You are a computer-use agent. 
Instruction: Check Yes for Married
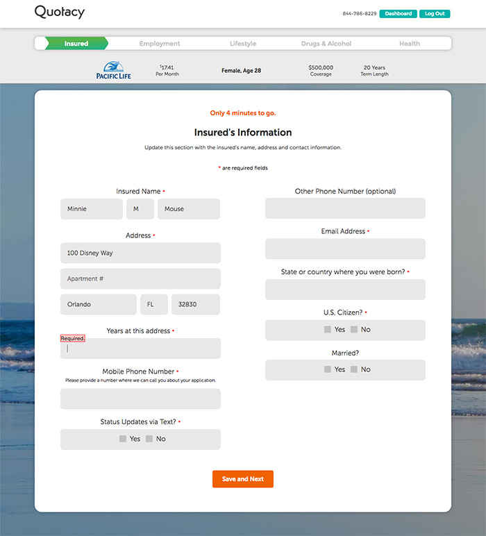click(x=328, y=369)
